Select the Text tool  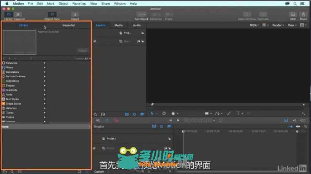(238, 113)
